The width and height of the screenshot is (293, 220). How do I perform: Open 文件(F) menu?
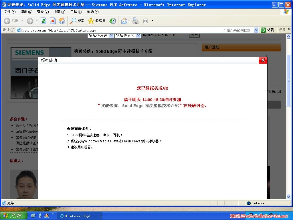pos(9,11)
